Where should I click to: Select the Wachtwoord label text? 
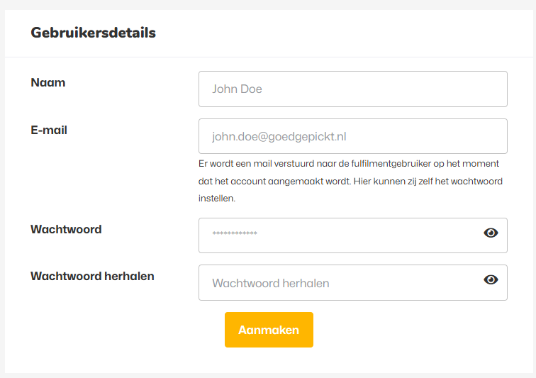point(66,230)
